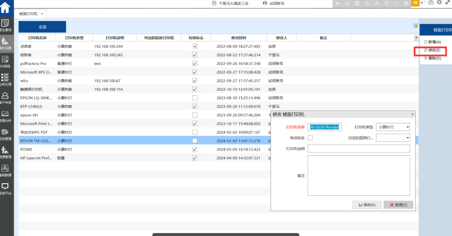This screenshot has height=236, width=452.
Task: Click into the 打印机说明 text field
Action: (x=358, y=149)
